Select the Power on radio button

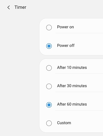49,28
